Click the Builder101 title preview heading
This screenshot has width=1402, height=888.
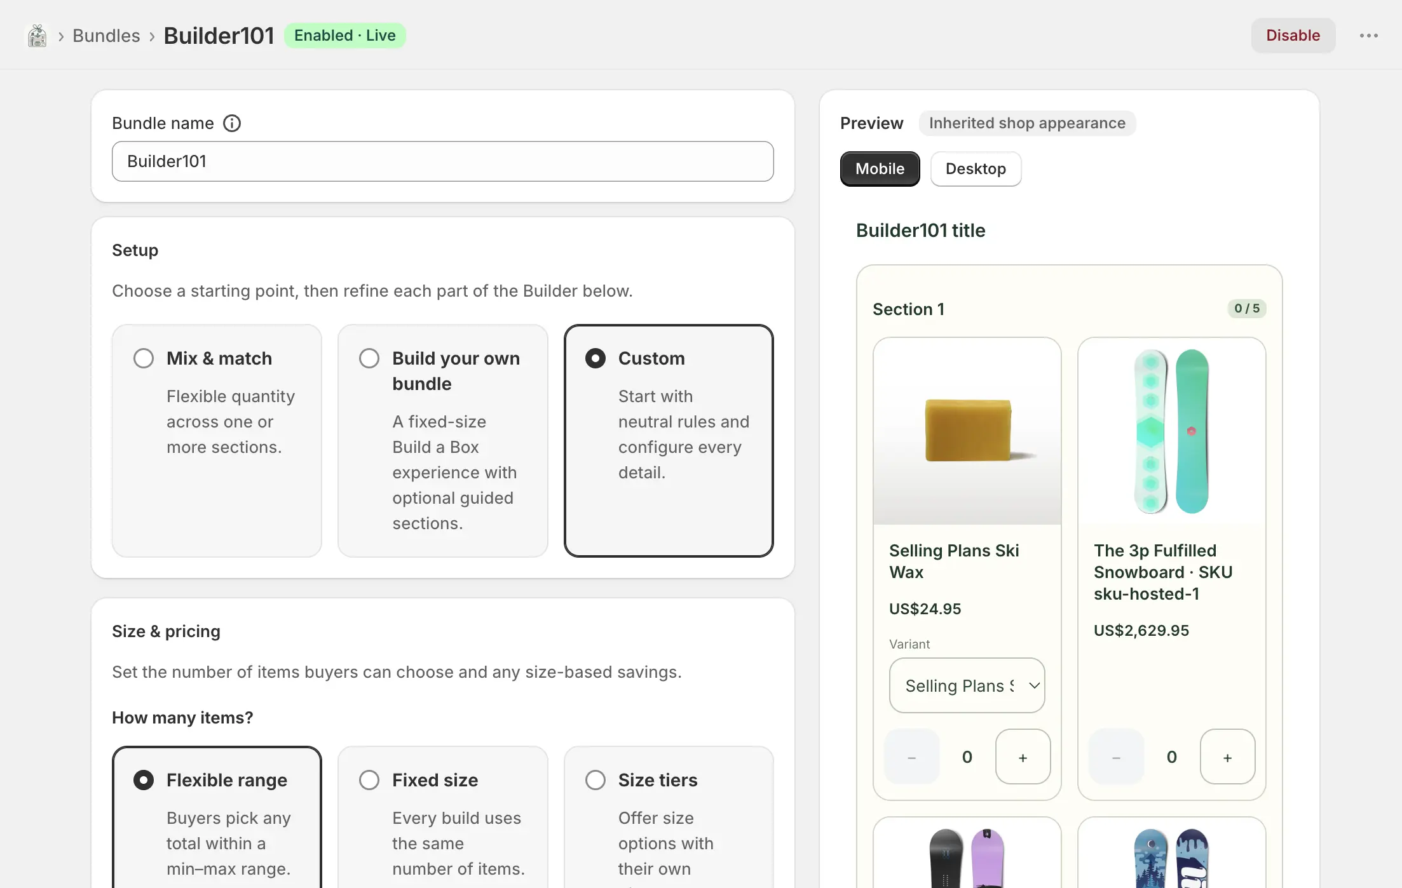pyautogui.click(x=920, y=231)
